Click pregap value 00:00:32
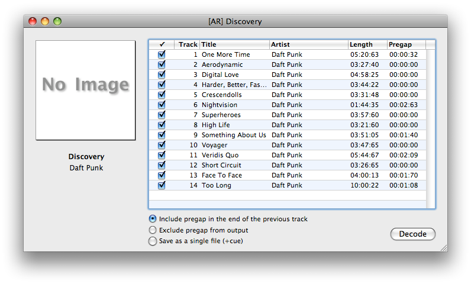The image size is (471, 284). pyautogui.click(x=404, y=54)
